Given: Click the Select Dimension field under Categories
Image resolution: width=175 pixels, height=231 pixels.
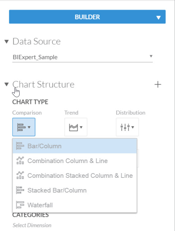Looking at the screenshot, I should point(32,225).
